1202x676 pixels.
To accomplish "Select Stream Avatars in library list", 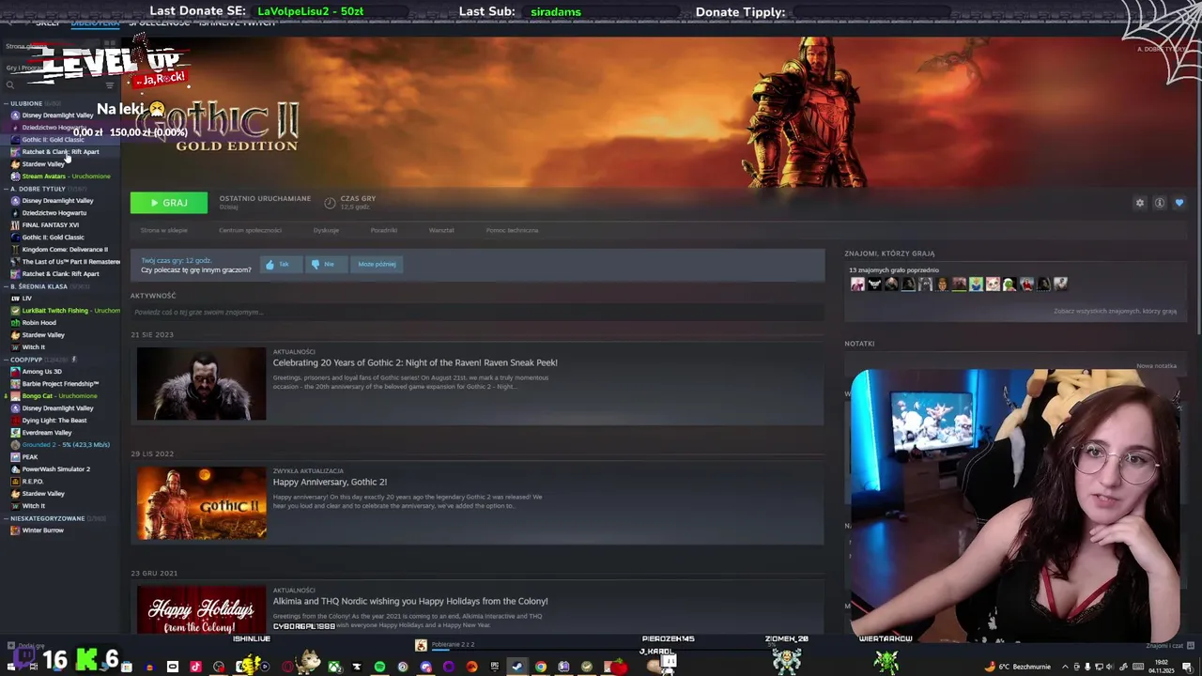I will click(x=60, y=177).
